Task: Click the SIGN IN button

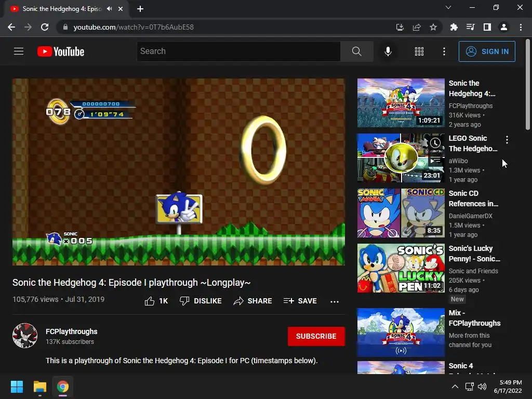Action: point(487,51)
